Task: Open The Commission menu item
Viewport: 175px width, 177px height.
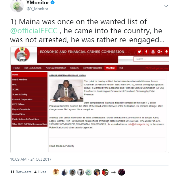Action: pyautogui.click(x=33, y=68)
